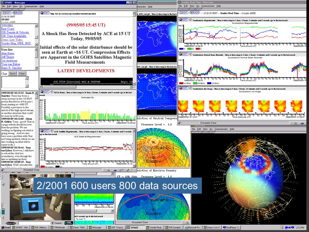Open the real guide button below the video
Image resolution: width=309 pixels, height=232 pixels.
click(x=69, y=223)
